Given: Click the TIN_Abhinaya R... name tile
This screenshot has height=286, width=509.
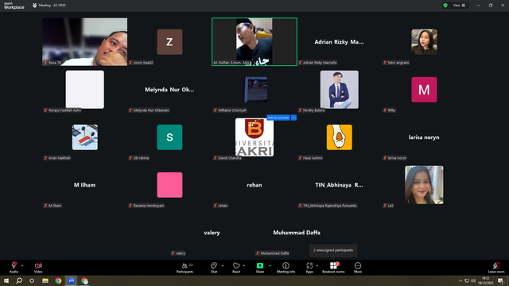Looking at the screenshot, I should pyautogui.click(x=340, y=185).
